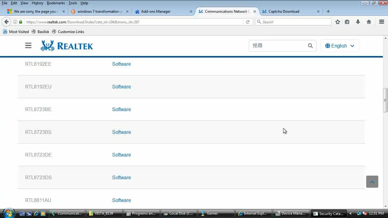Click the volume tray icon
Viewport: 388px width, 218px height.
pyautogui.click(x=365, y=213)
